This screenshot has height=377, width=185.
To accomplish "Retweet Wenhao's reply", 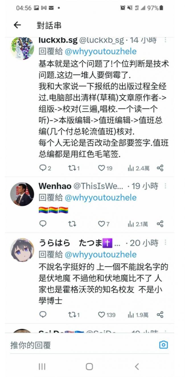I will click(x=72, y=224).
